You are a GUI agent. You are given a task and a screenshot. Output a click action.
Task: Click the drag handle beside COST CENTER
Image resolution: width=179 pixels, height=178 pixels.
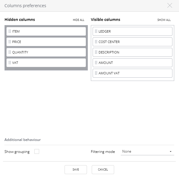96,42
